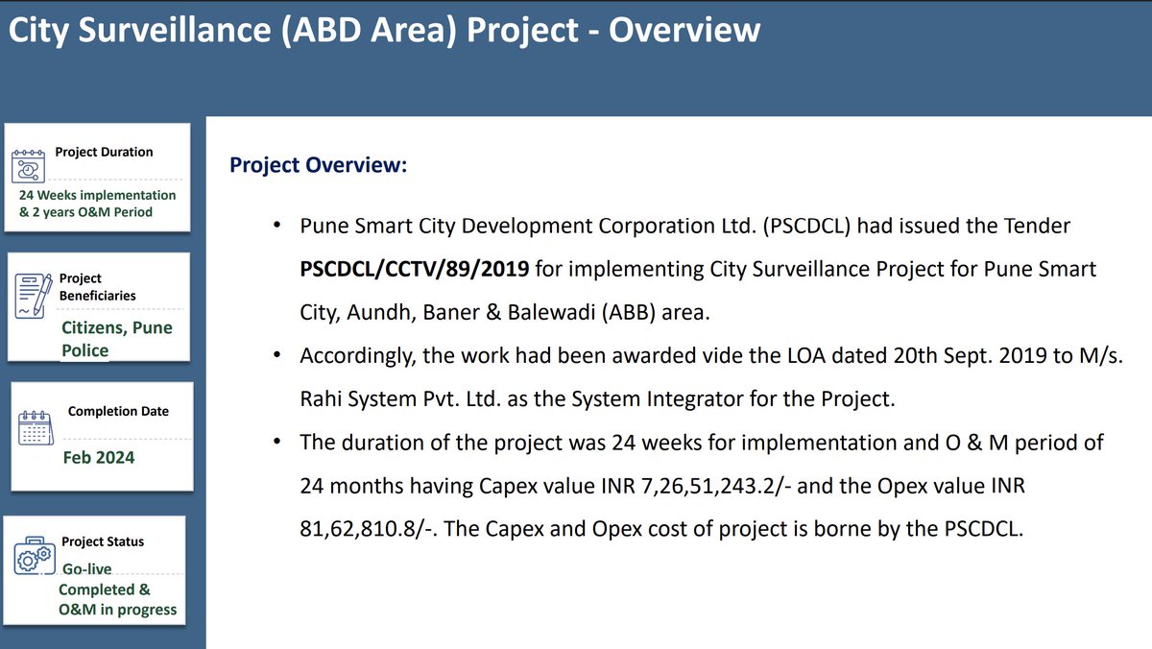The image size is (1152, 649).
Task: Click the line starting 'Rahi System Pvt. Ltd.'
Action: point(597,398)
